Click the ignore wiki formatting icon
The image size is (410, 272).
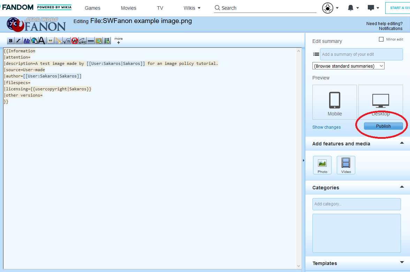(75, 40)
